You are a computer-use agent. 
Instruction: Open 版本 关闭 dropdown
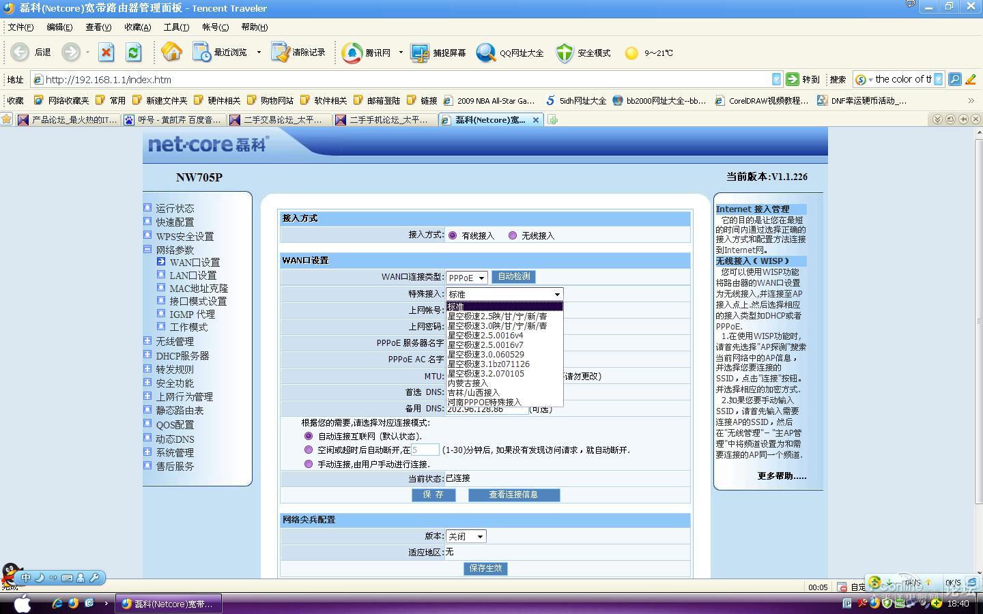[x=466, y=536]
